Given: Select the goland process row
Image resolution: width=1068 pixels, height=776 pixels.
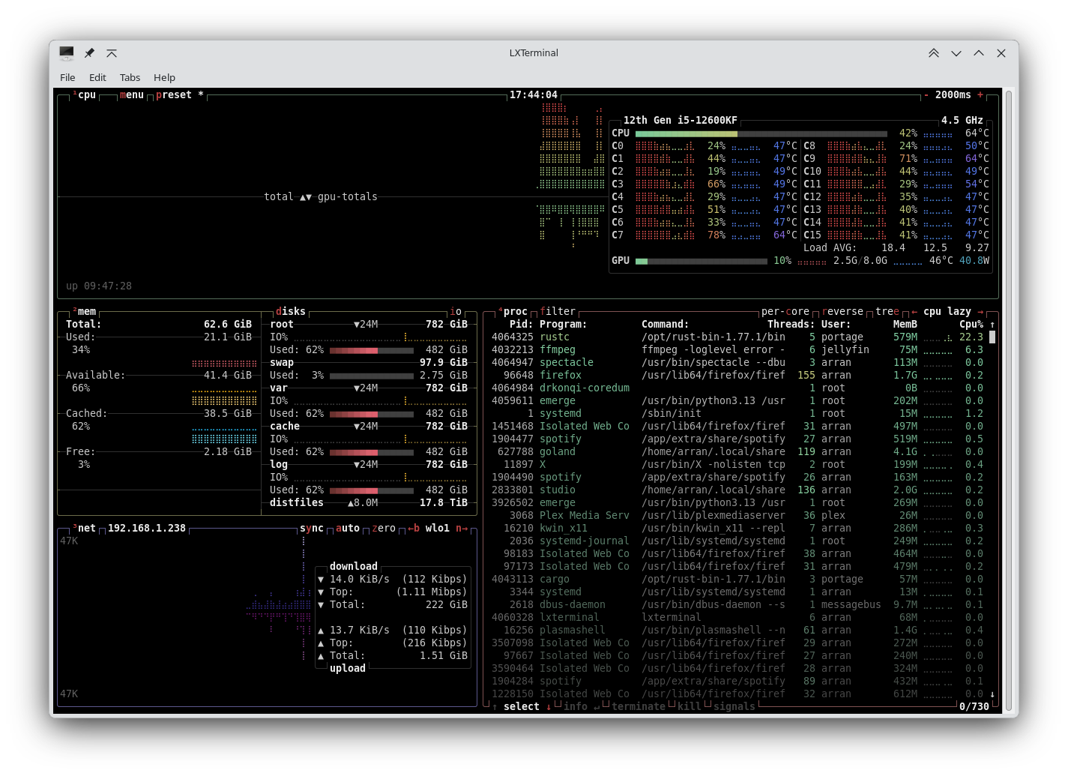Looking at the screenshot, I should click(x=737, y=452).
